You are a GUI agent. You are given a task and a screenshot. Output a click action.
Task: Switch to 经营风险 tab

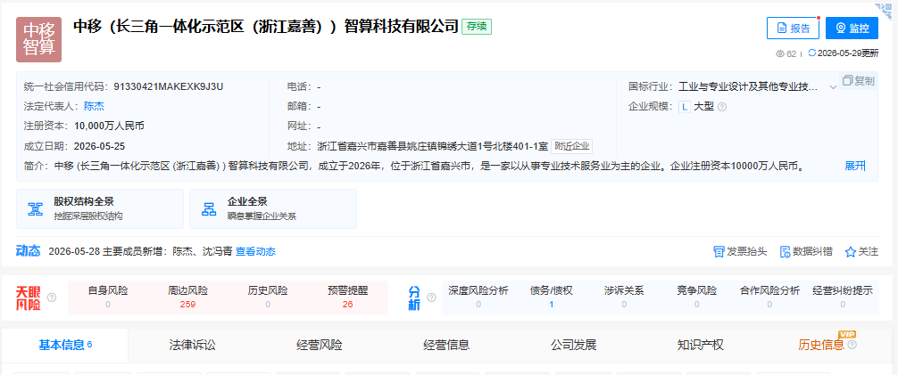tap(320, 346)
